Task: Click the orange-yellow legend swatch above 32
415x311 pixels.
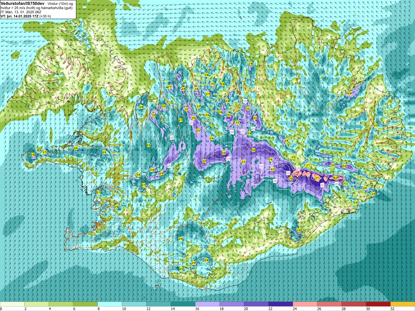Action: pos(403,304)
